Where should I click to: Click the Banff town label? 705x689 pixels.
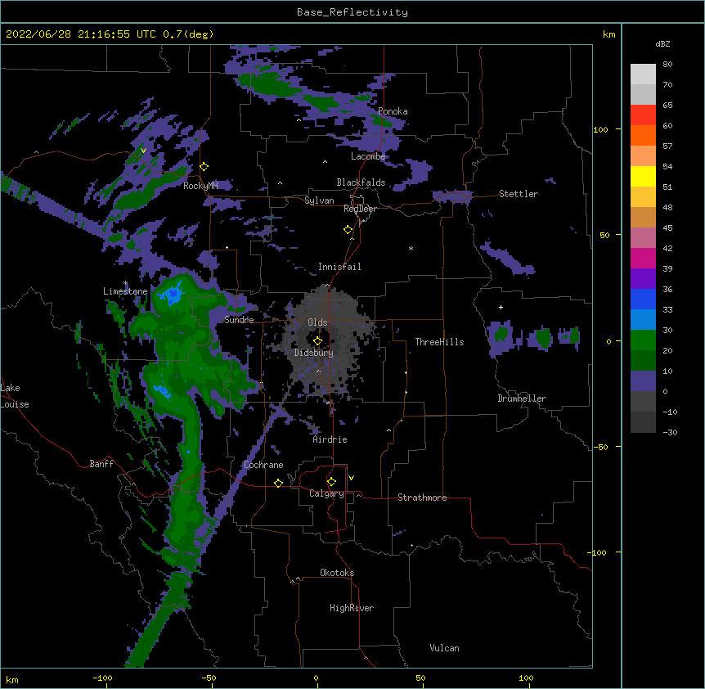(101, 464)
